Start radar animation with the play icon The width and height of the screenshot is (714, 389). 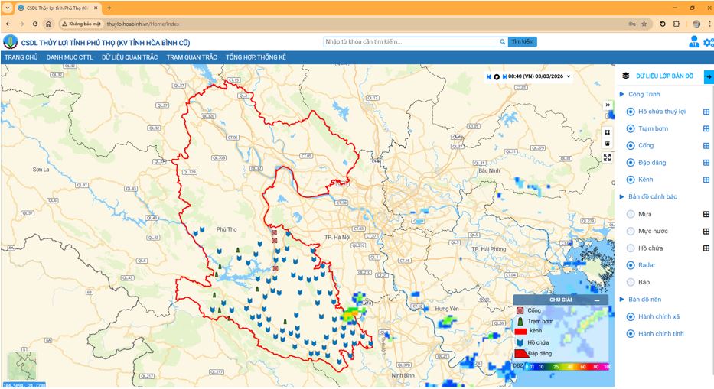497,77
